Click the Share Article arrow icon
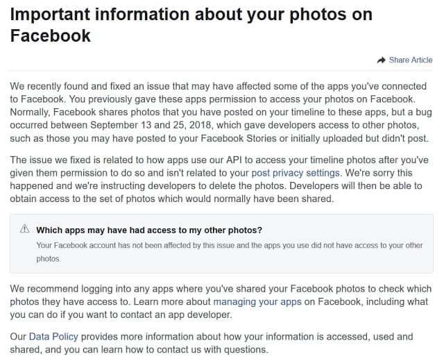 tap(381, 60)
